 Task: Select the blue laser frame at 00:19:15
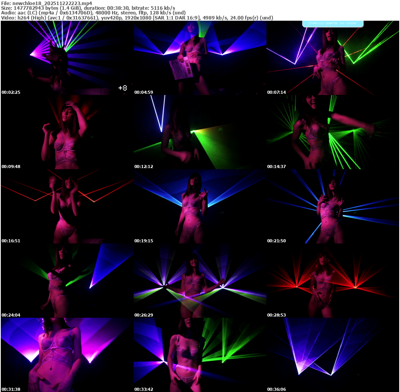pos(200,206)
